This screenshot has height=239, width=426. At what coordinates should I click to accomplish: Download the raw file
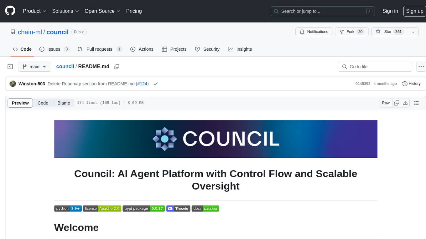pos(405,103)
